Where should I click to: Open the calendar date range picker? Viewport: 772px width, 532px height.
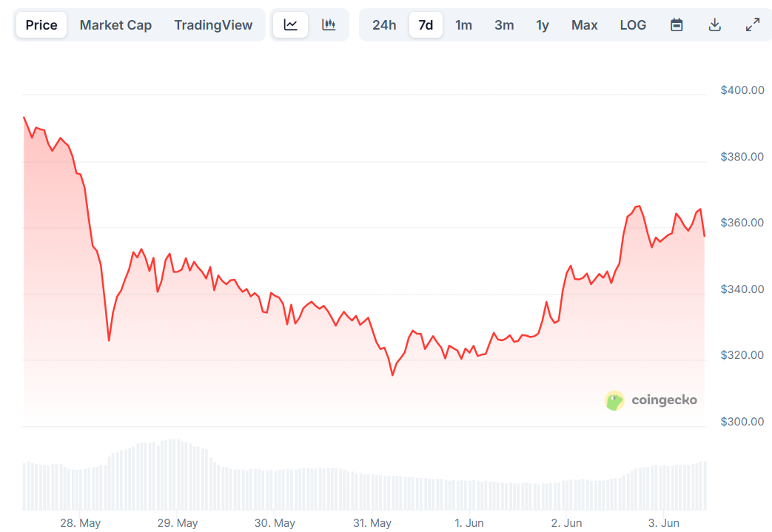[x=677, y=24]
